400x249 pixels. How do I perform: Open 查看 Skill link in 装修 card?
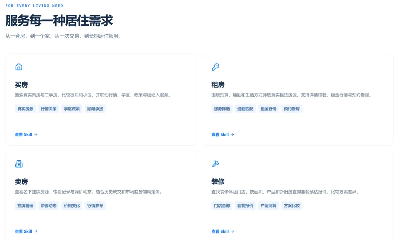[x=223, y=231]
